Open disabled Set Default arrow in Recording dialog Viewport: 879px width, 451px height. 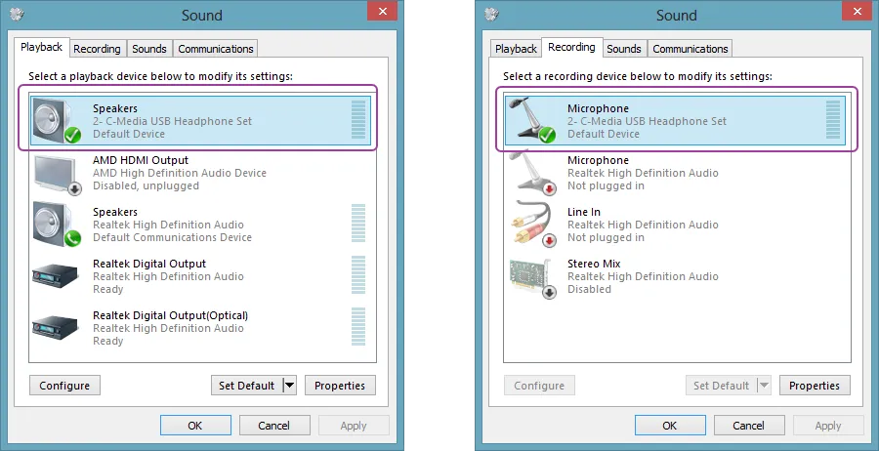tap(764, 386)
